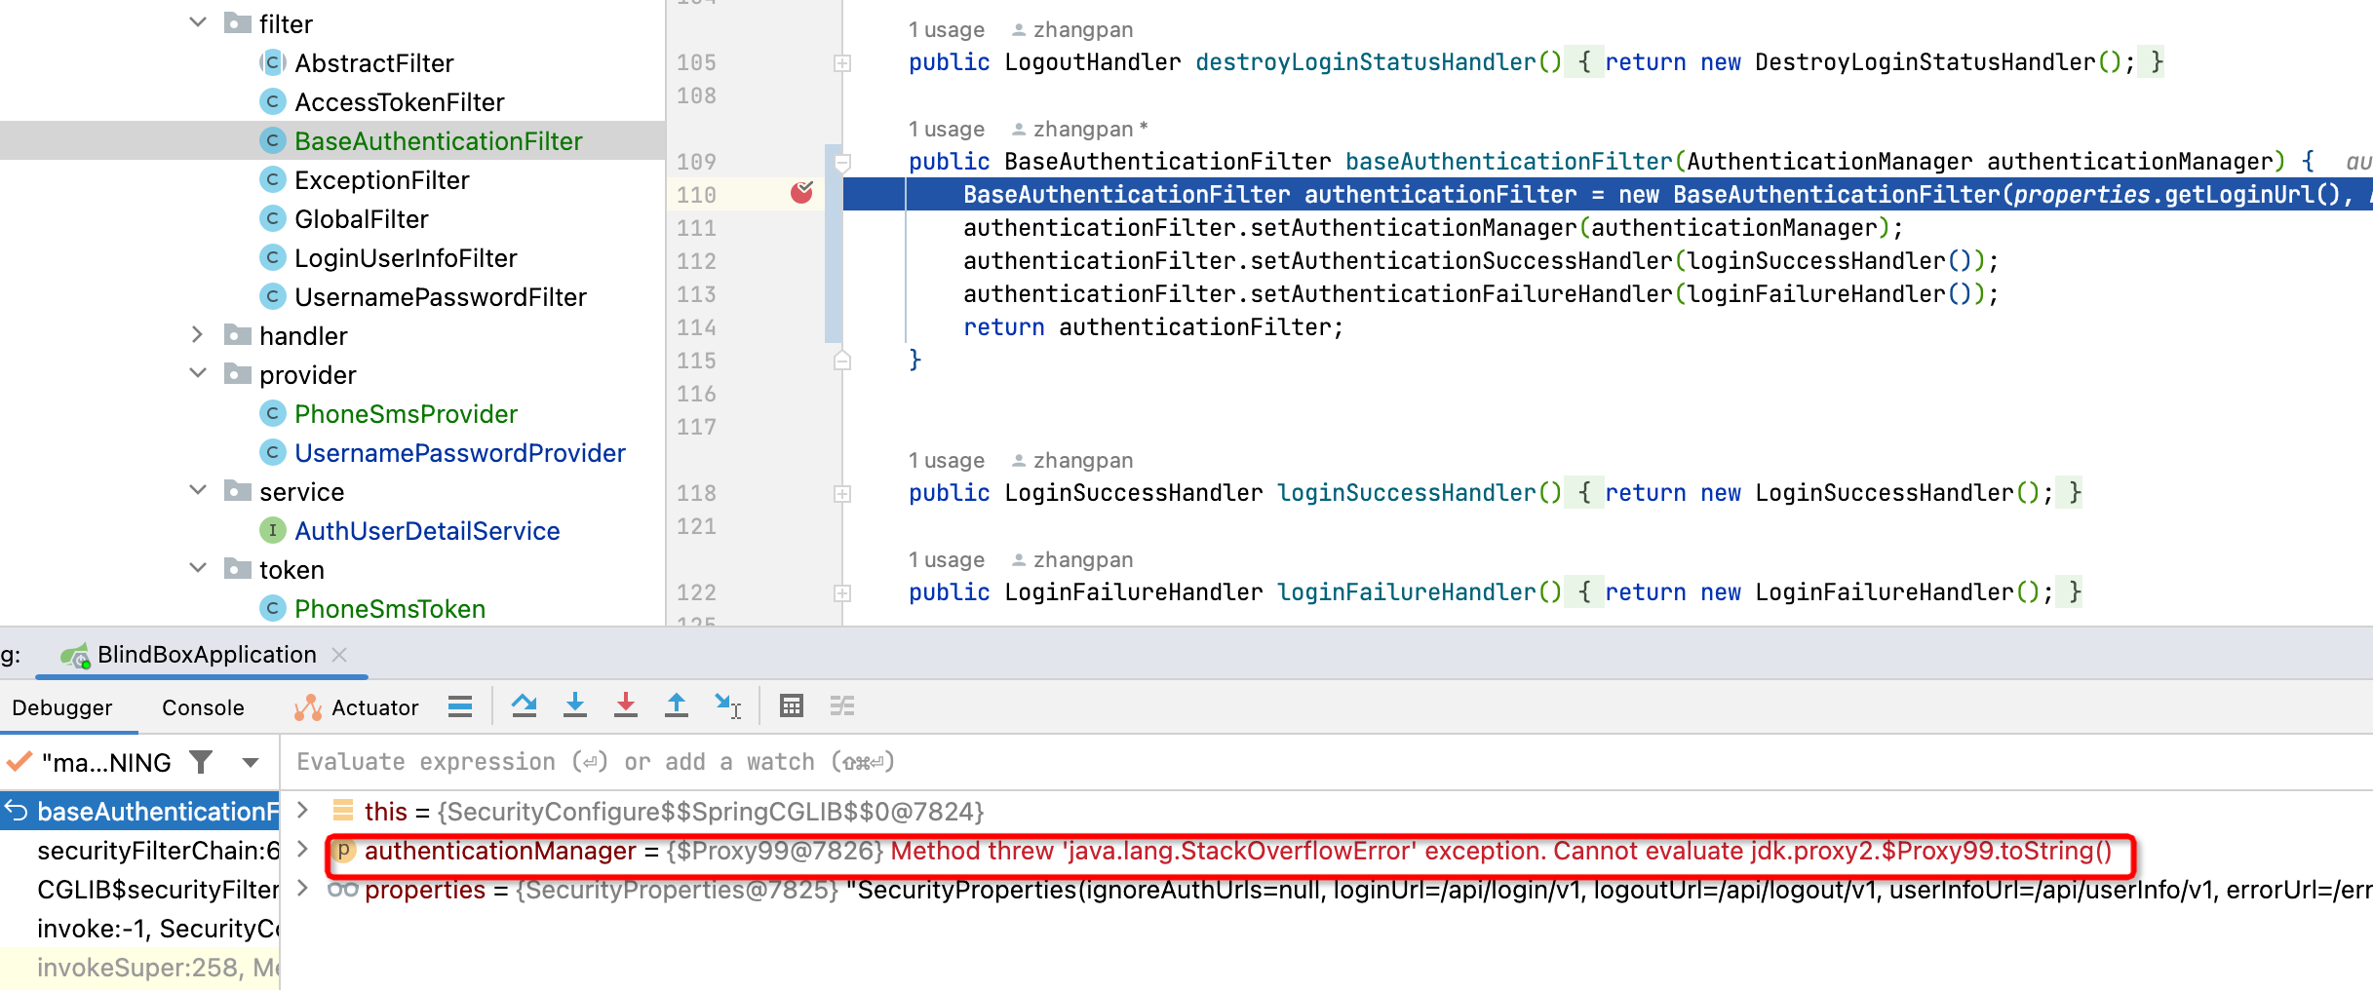Open Evaluate Expression via the calculator icon
The height and width of the screenshot is (990, 2373).
pyautogui.click(x=792, y=705)
